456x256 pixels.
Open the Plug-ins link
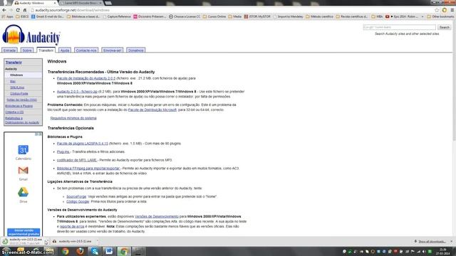[x=63, y=151]
